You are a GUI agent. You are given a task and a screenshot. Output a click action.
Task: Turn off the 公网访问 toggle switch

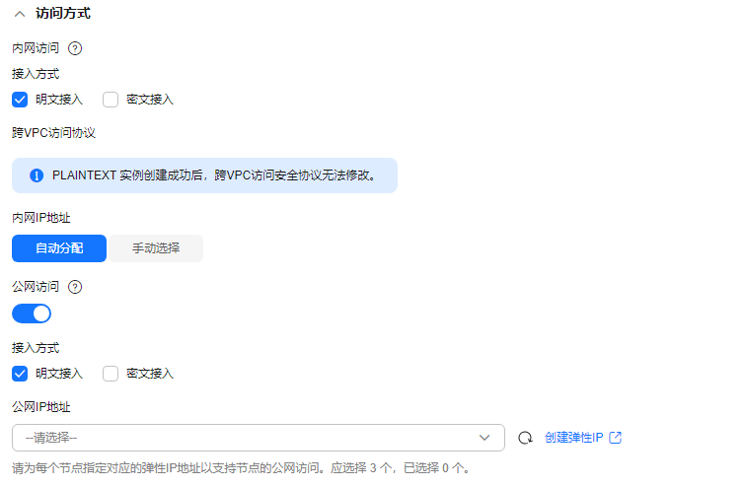click(x=32, y=313)
